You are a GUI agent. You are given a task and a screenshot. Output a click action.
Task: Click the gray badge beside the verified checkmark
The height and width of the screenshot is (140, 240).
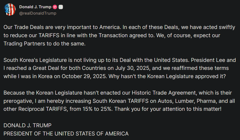click(61, 7)
